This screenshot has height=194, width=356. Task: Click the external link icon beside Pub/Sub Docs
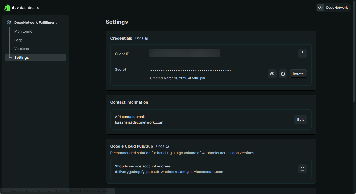pos(167,146)
